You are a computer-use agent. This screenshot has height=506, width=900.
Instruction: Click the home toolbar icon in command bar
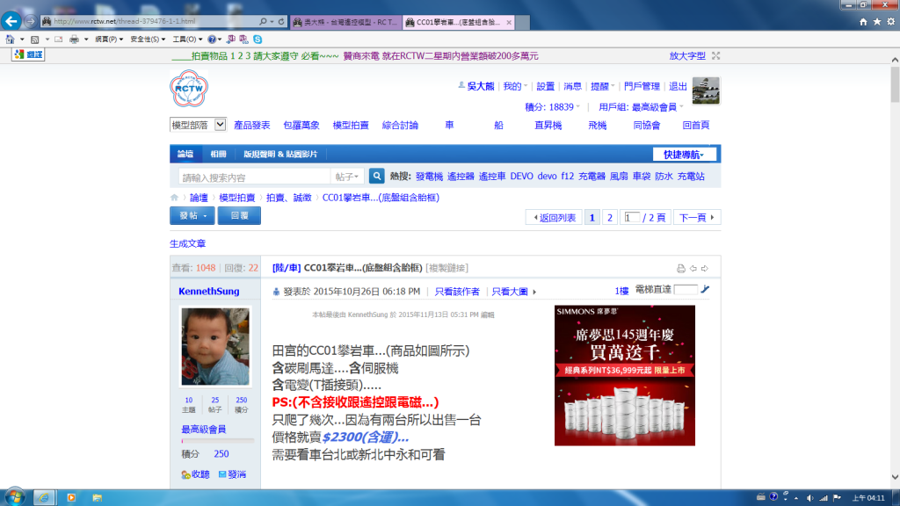[x=11, y=39]
